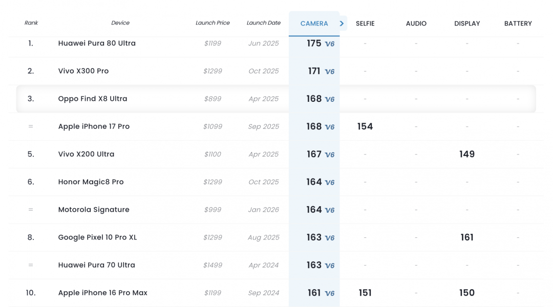553x307 pixels.
Task: Click camera score 168 for Oppo Find X8 Ultra
Action: (314, 99)
